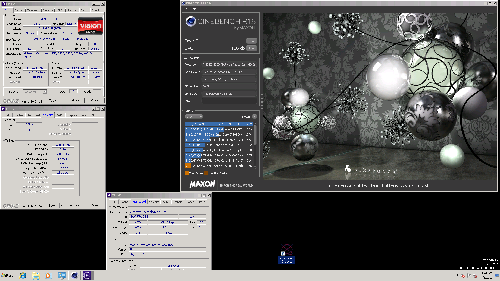Click the Start button
Viewport: 500px width, 281px height.
[x=7, y=276]
